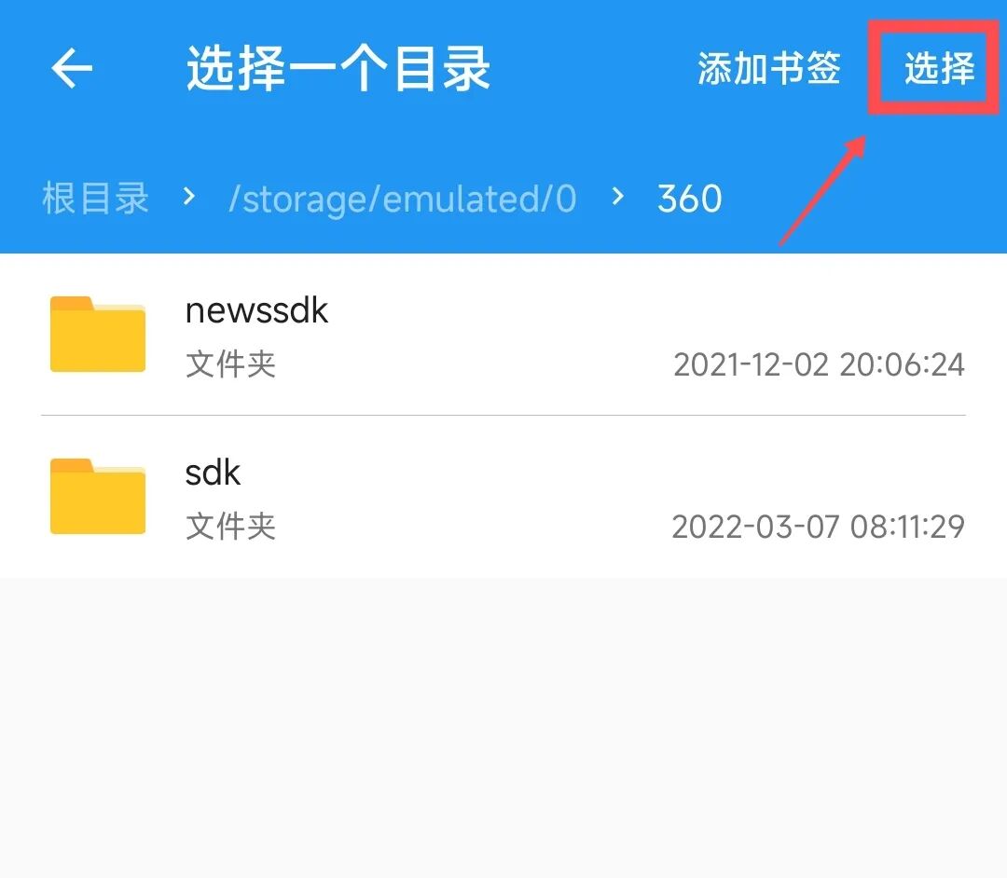
Task: Click empty area below folder list
Action: (504, 727)
